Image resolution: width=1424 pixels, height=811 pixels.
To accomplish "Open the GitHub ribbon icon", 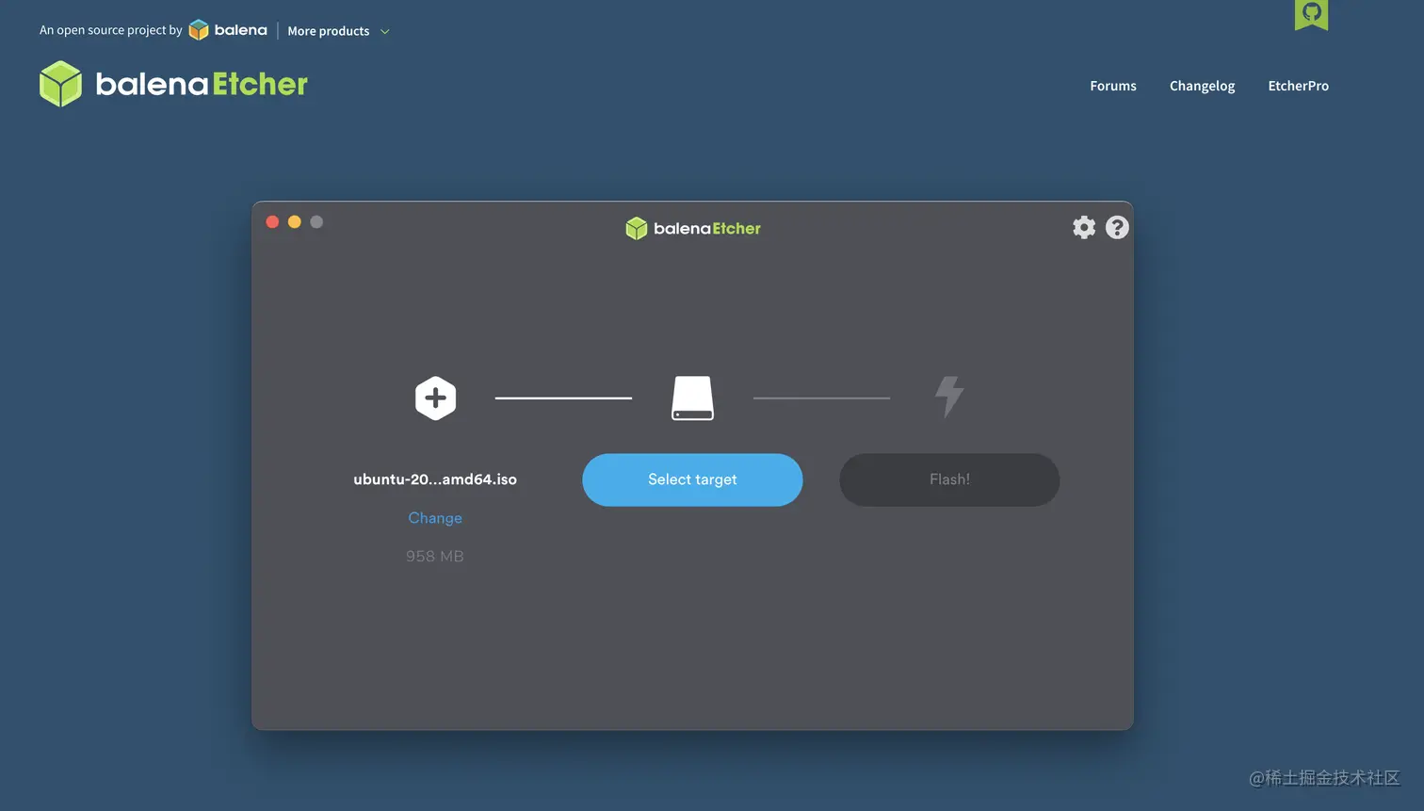I will click(x=1311, y=14).
